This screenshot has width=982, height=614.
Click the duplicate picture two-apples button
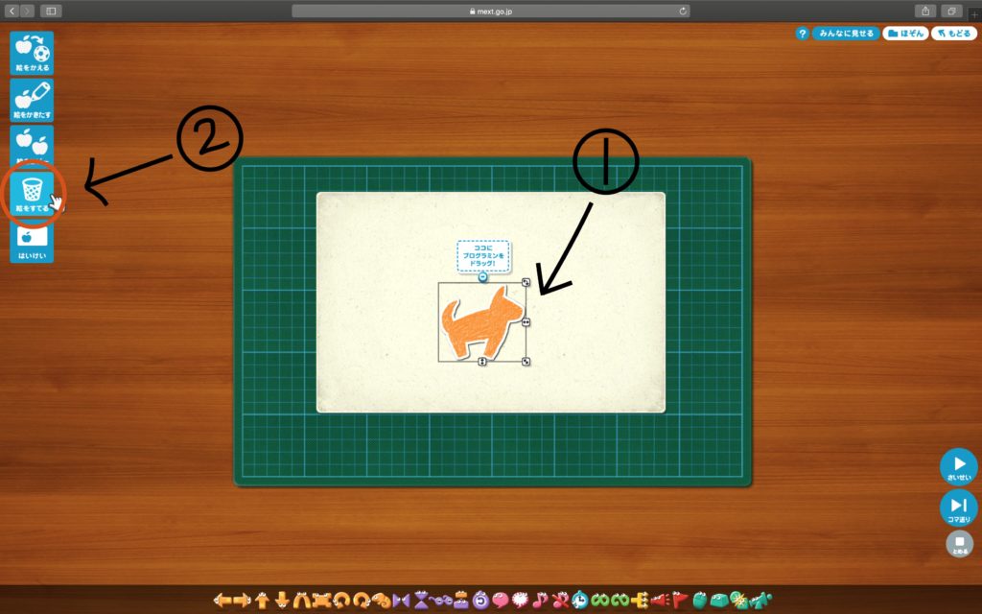pyautogui.click(x=32, y=142)
